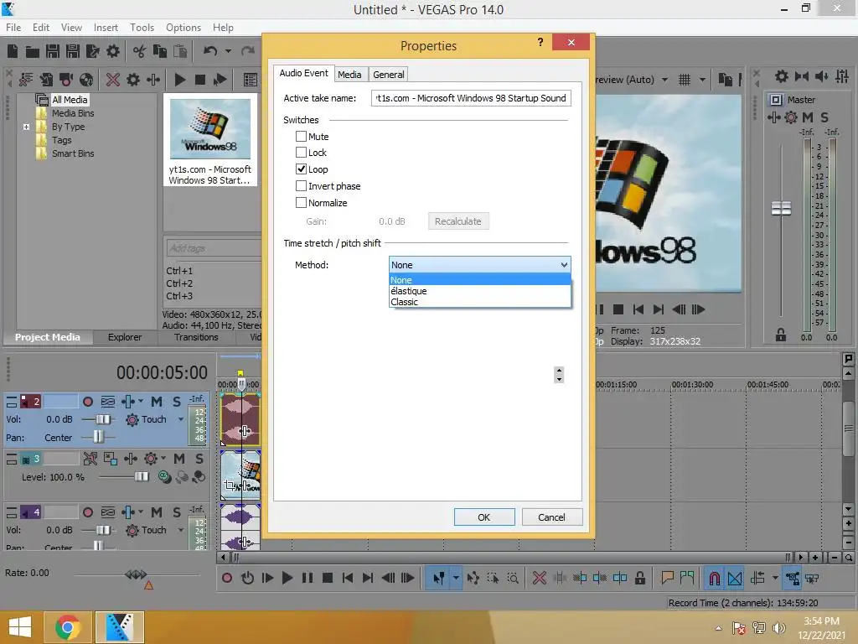This screenshot has width=858, height=644.
Task: Click the Copy icon in toolbar
Action: [x=160, y=51]
